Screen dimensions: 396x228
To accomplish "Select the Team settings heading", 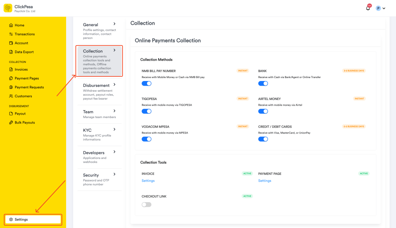I will click(x=88, y=112).
